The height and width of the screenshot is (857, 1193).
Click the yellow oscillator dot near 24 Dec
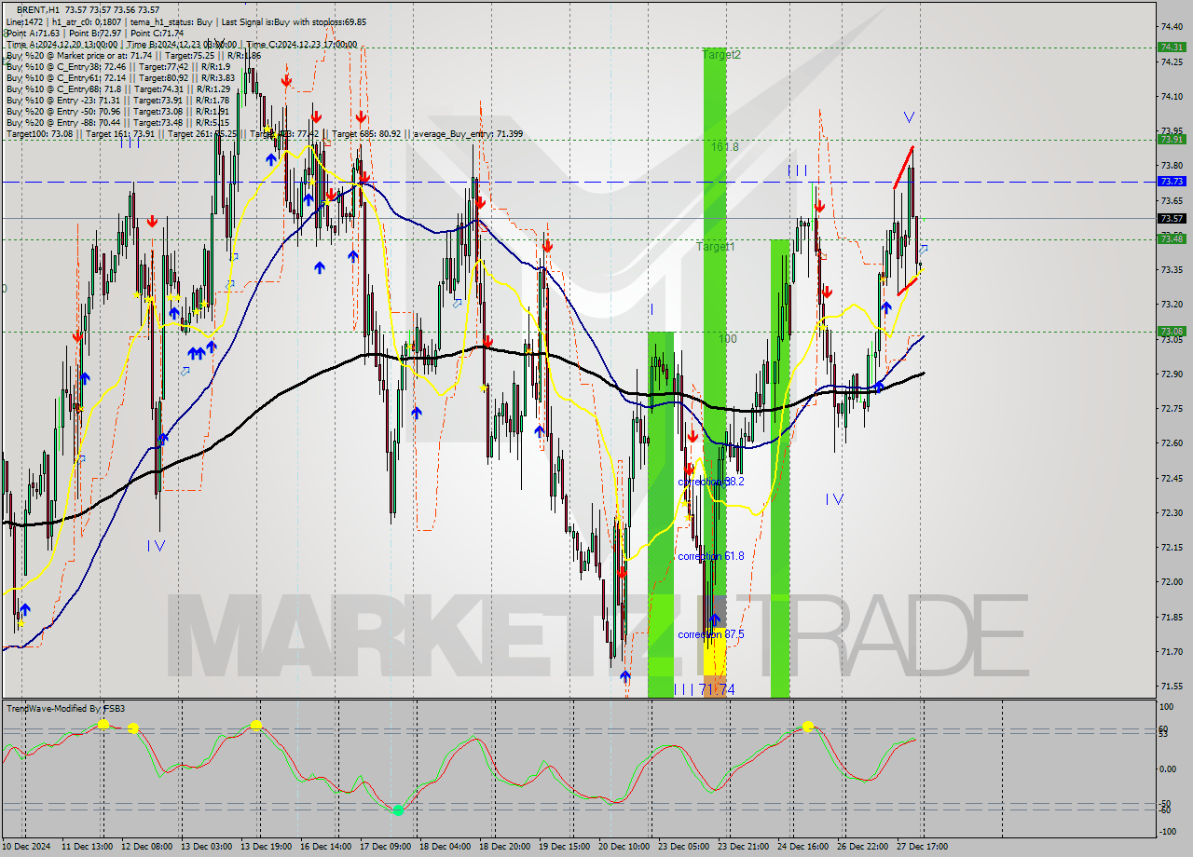tap(808, 725)
